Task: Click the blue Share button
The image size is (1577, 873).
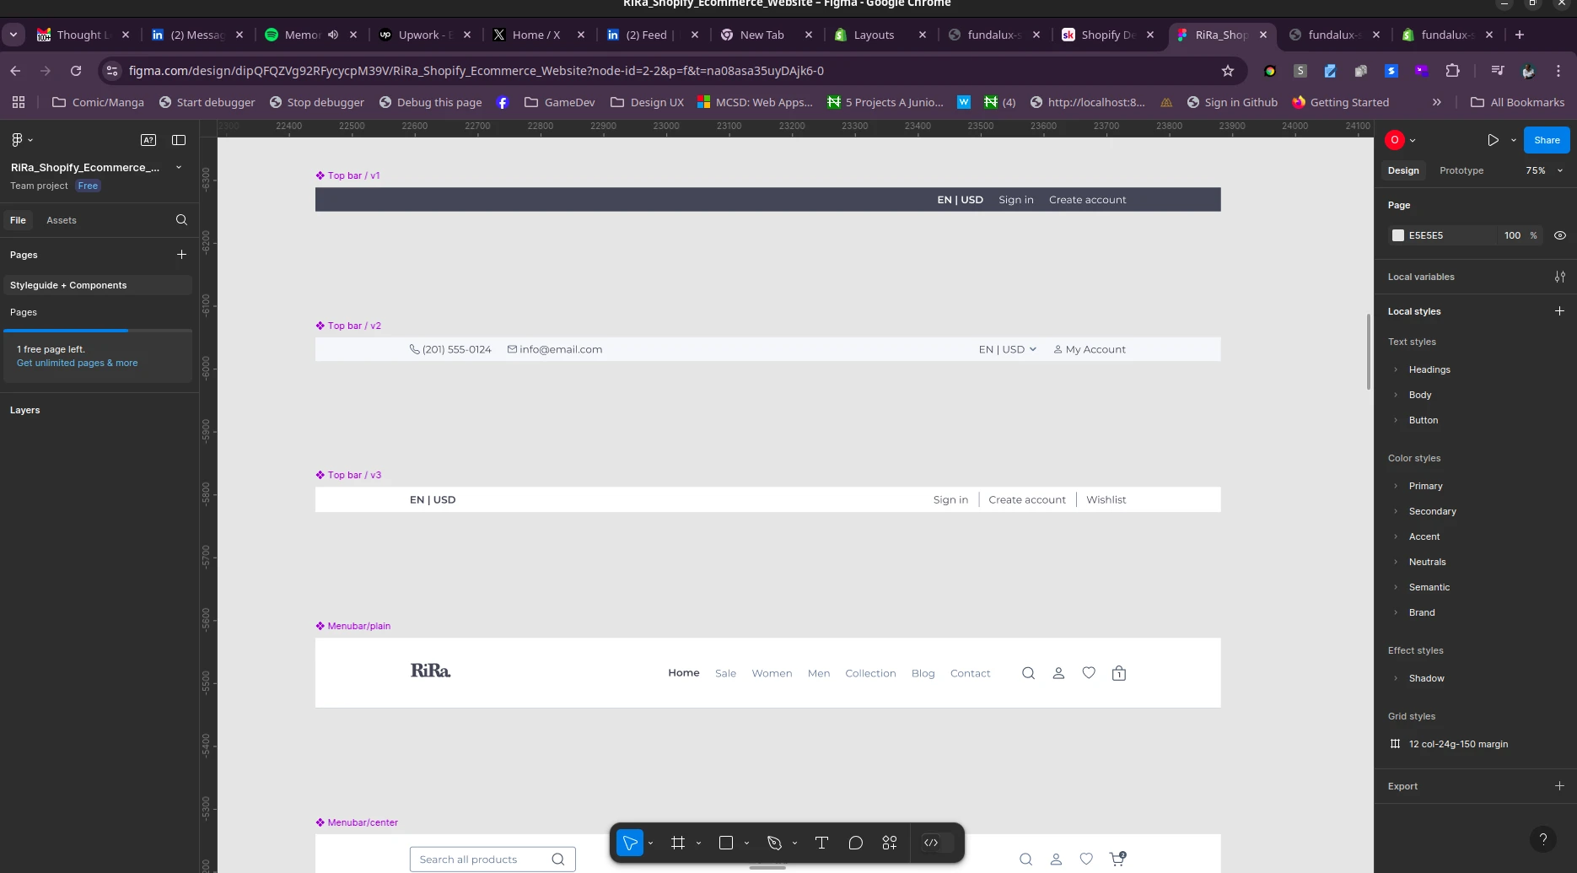Action: pos(1546,140)
